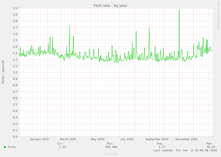Select the July 2025 x-axis label
Viewport: 221px width, 157px height.
click(x=127, y=139)
